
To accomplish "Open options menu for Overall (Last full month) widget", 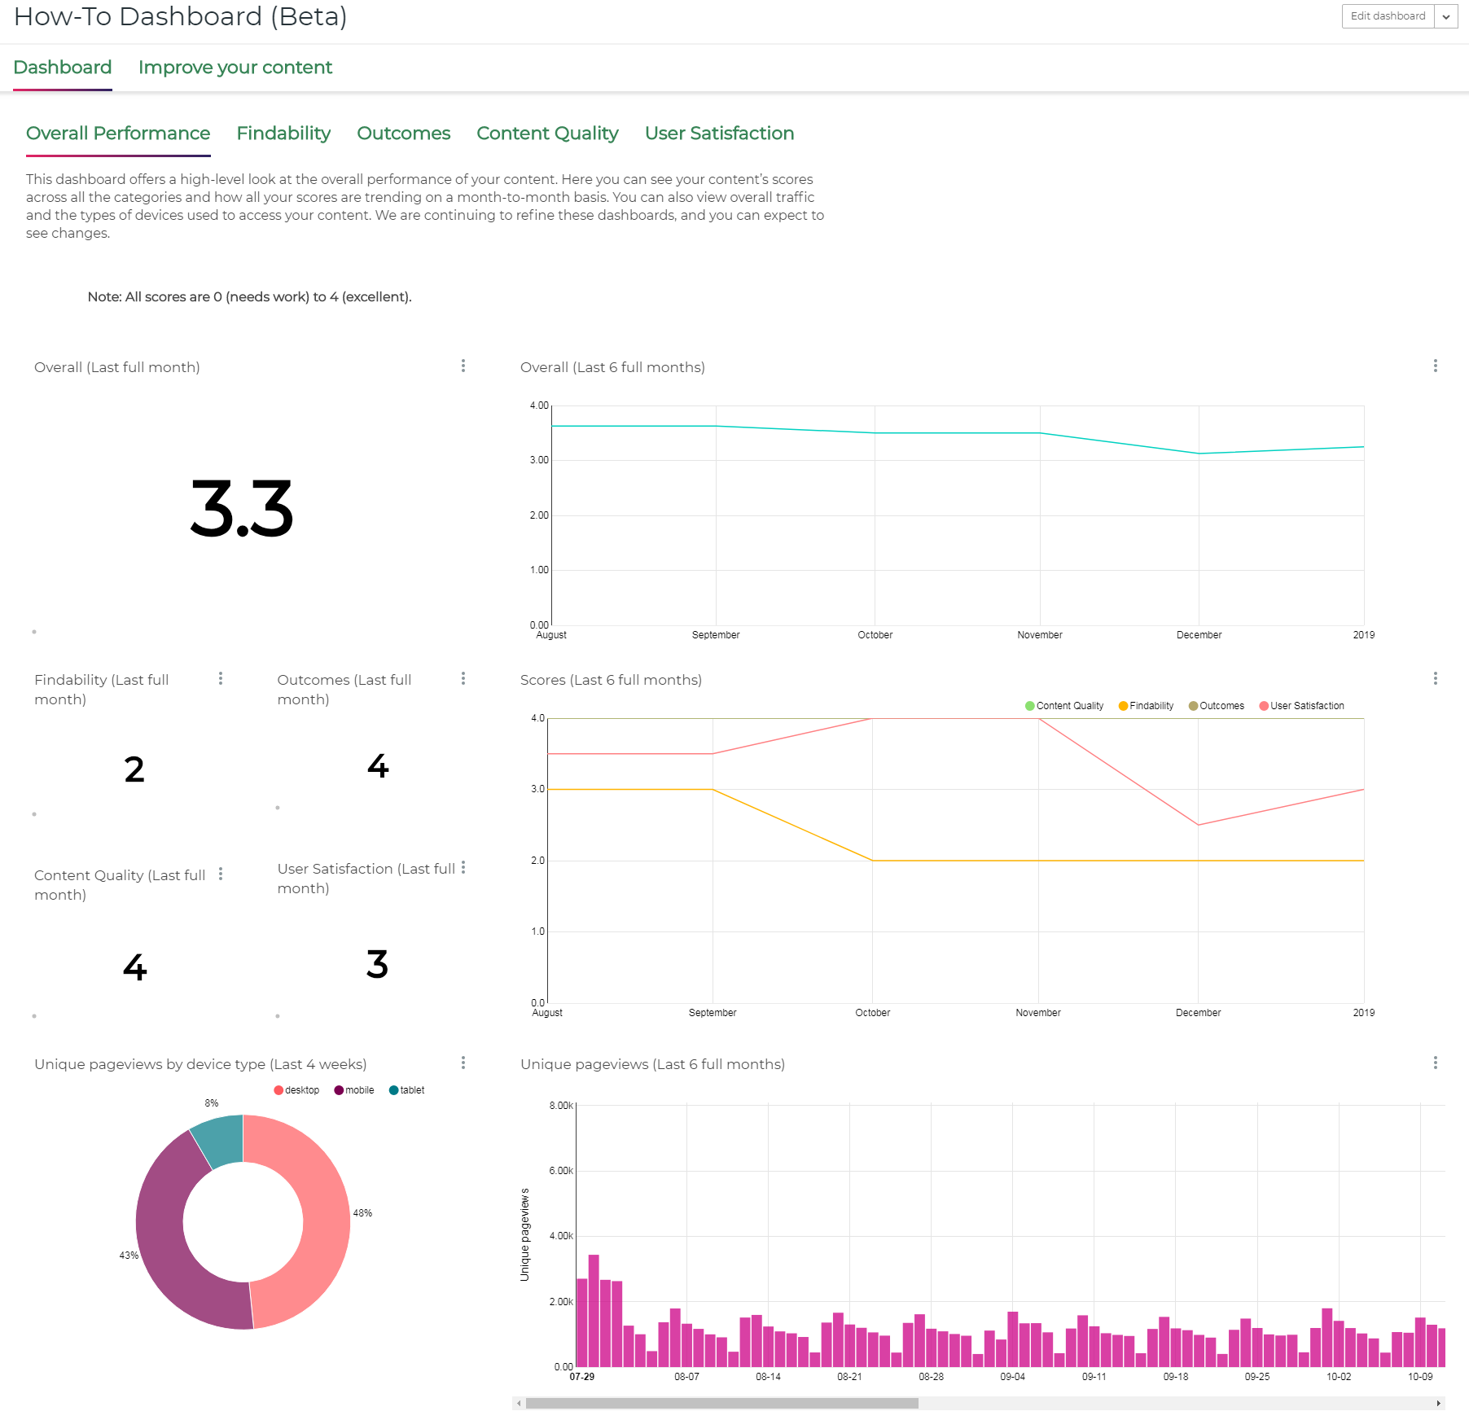I will click(x=463, y=366).
